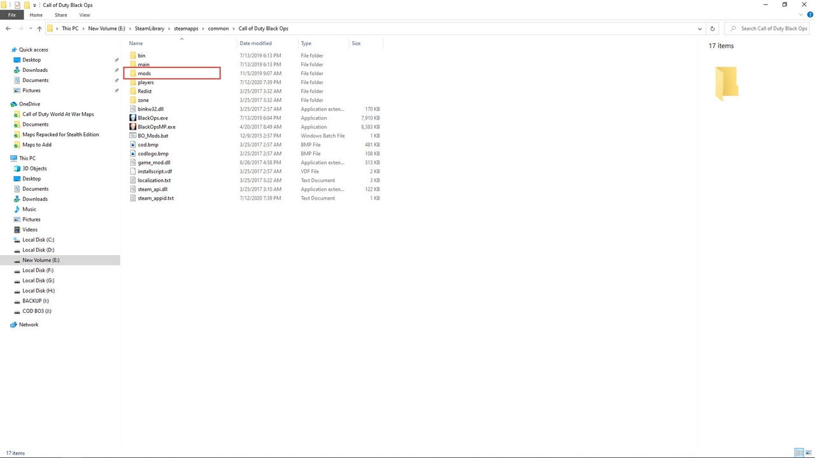Viewport: 815px width, 458px height.
Task: Sort files by Date modified column
Action: (x=256, y=43)
